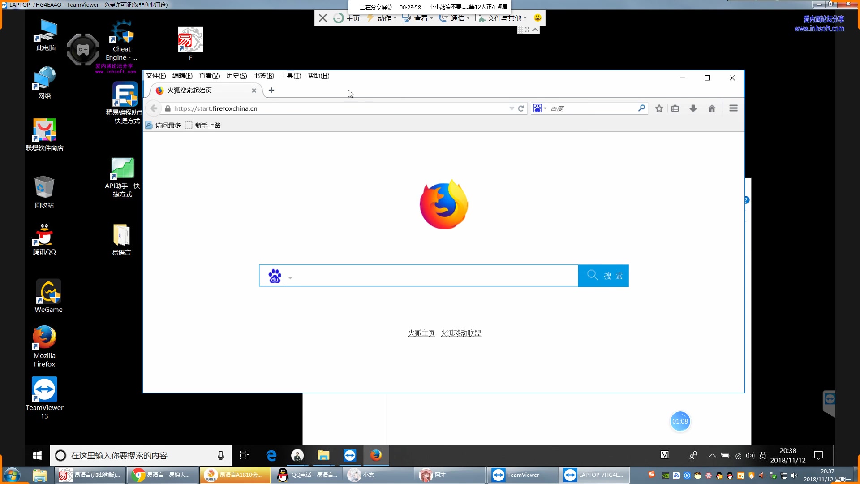Open Firefox hamburger menu
Screen dimensions: 860x484
click(733, 108)
